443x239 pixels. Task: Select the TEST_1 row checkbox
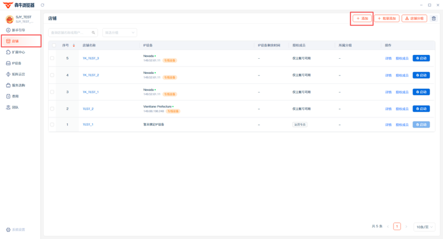click(x=52, y=124)
